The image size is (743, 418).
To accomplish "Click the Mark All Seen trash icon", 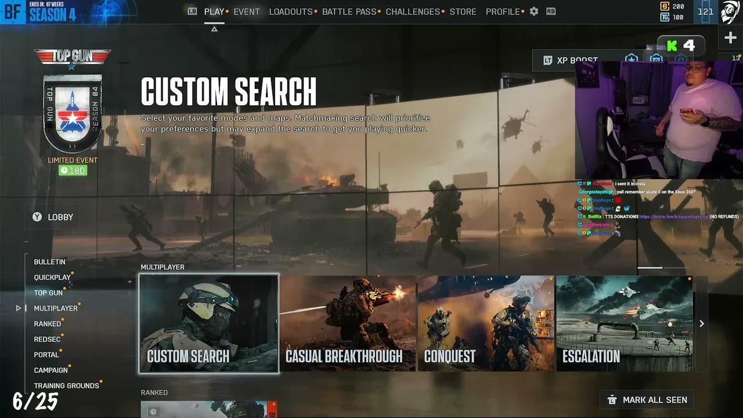I will pos(612,400).
